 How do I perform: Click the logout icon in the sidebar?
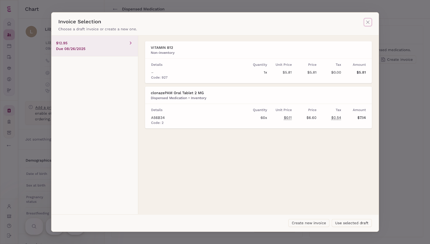point(9,236)
